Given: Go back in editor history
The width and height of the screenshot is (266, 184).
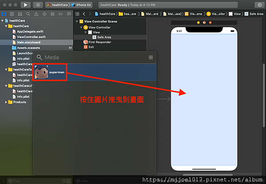Looking at the screenshot, I should click(84, 14).
